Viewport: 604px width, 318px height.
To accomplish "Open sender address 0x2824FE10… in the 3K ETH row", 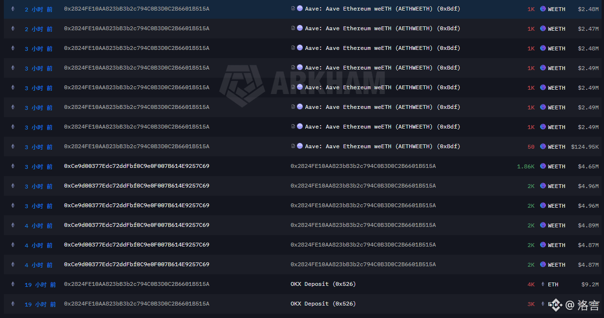I will point(136,304).
